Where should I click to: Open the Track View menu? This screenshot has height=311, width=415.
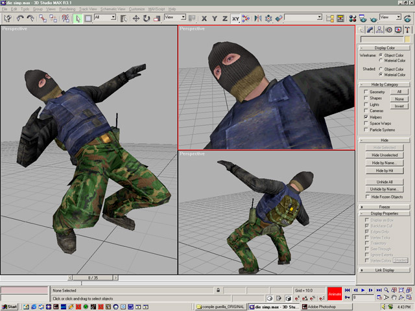88,9
